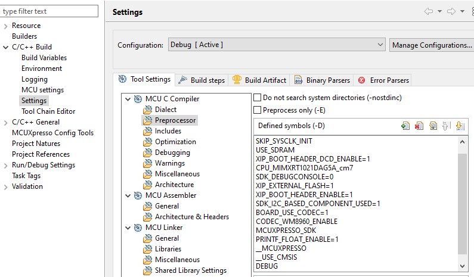Click the type filter text field
Viewport: 474px width, 277px height.
tap(49, 11)
